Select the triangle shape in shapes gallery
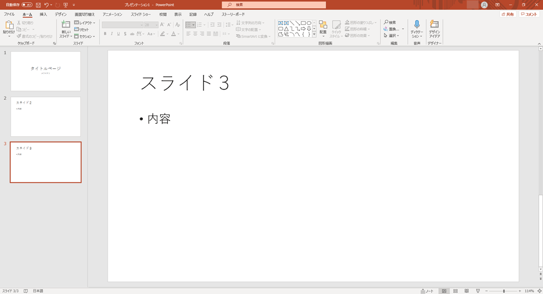543x294 pixels. (286, 29)
